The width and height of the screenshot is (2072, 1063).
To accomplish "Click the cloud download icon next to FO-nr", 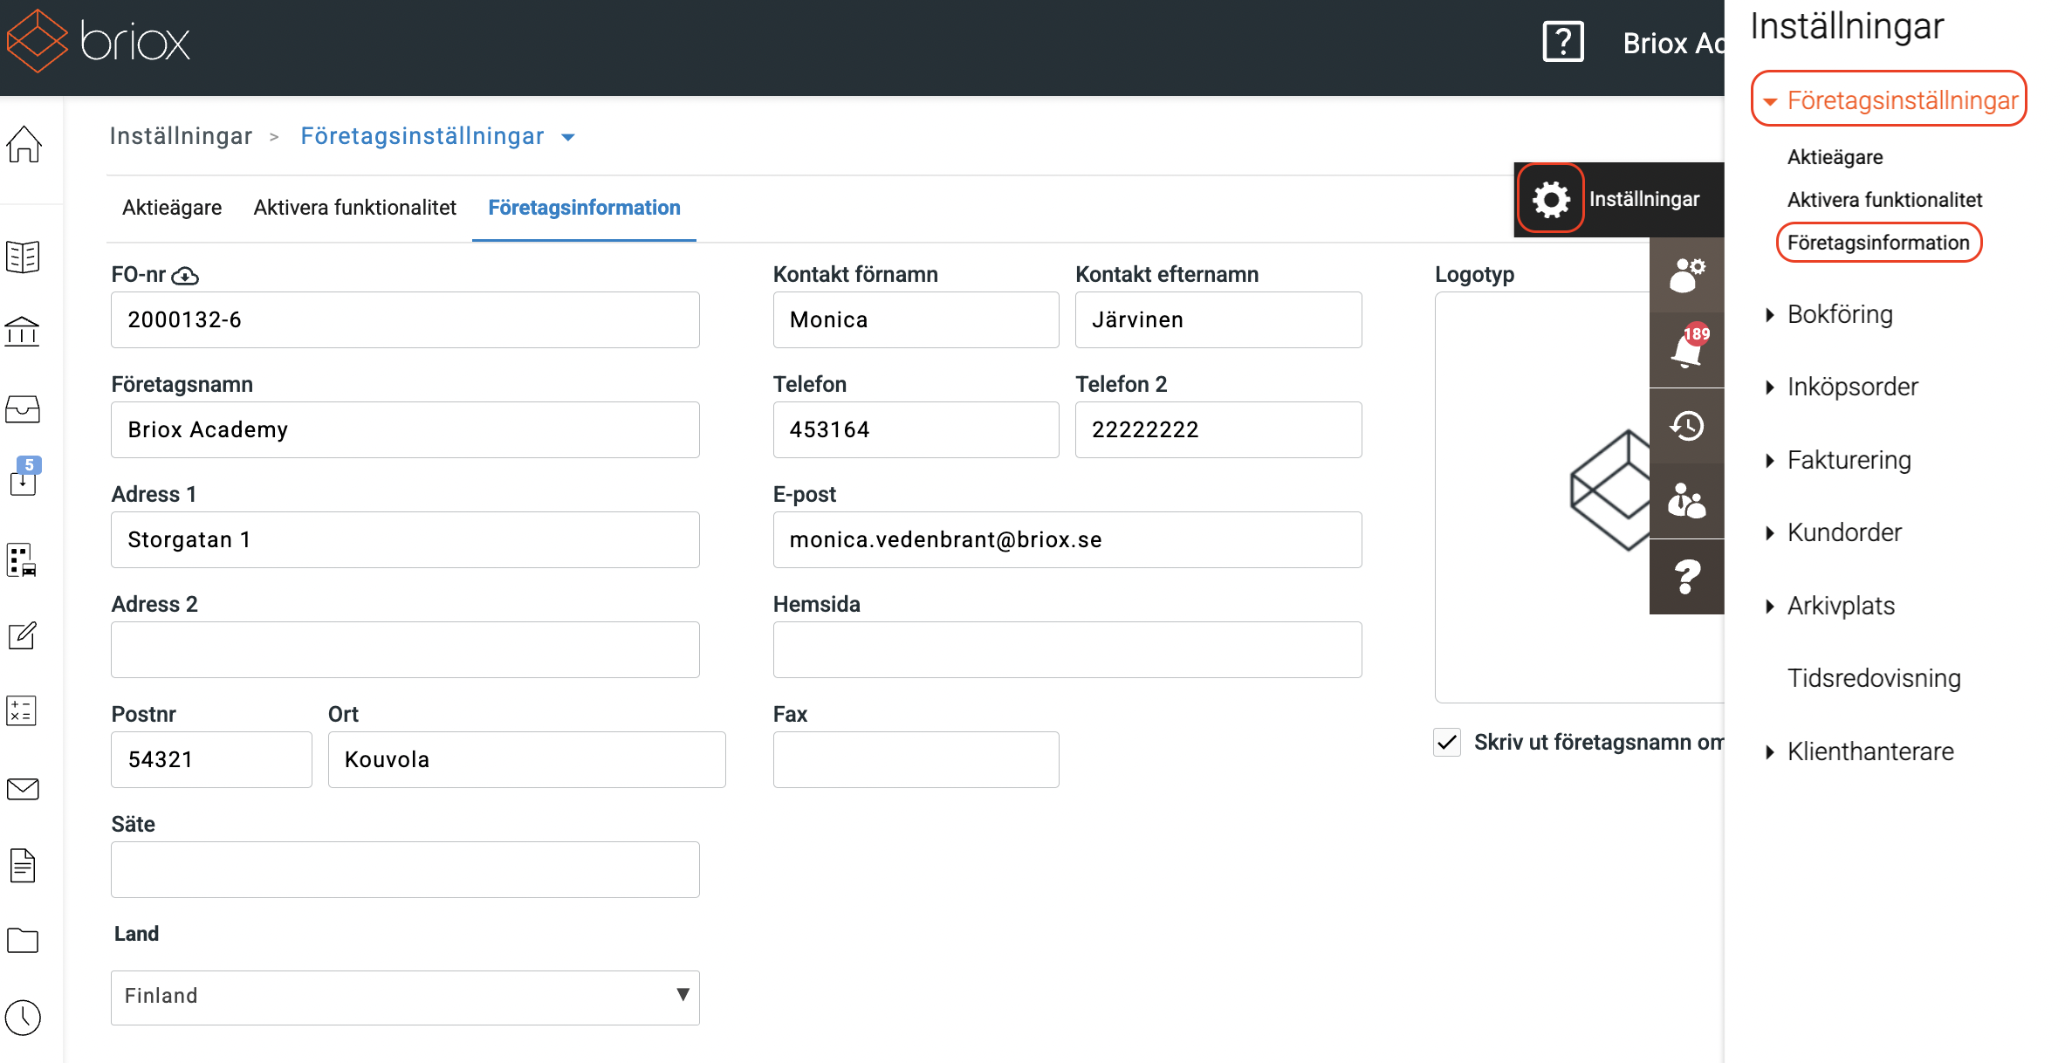I will pyautogui.click(x=185, y=276).
